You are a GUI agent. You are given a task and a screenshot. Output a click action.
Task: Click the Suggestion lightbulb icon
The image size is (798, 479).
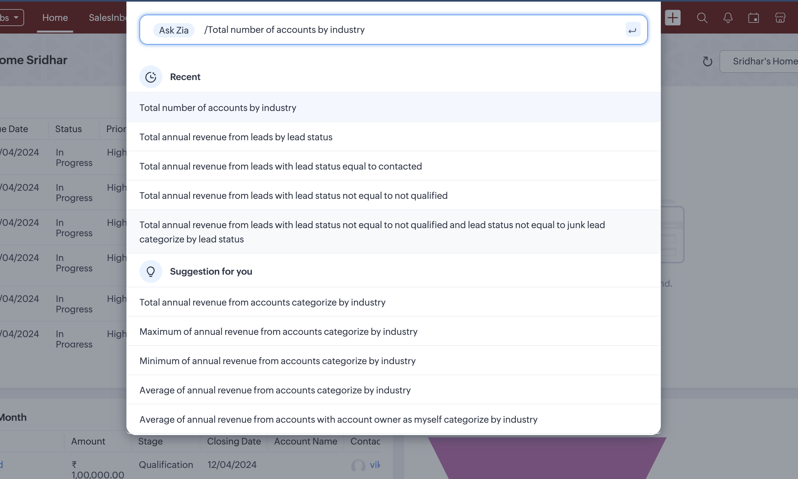[x=151, y=271]
